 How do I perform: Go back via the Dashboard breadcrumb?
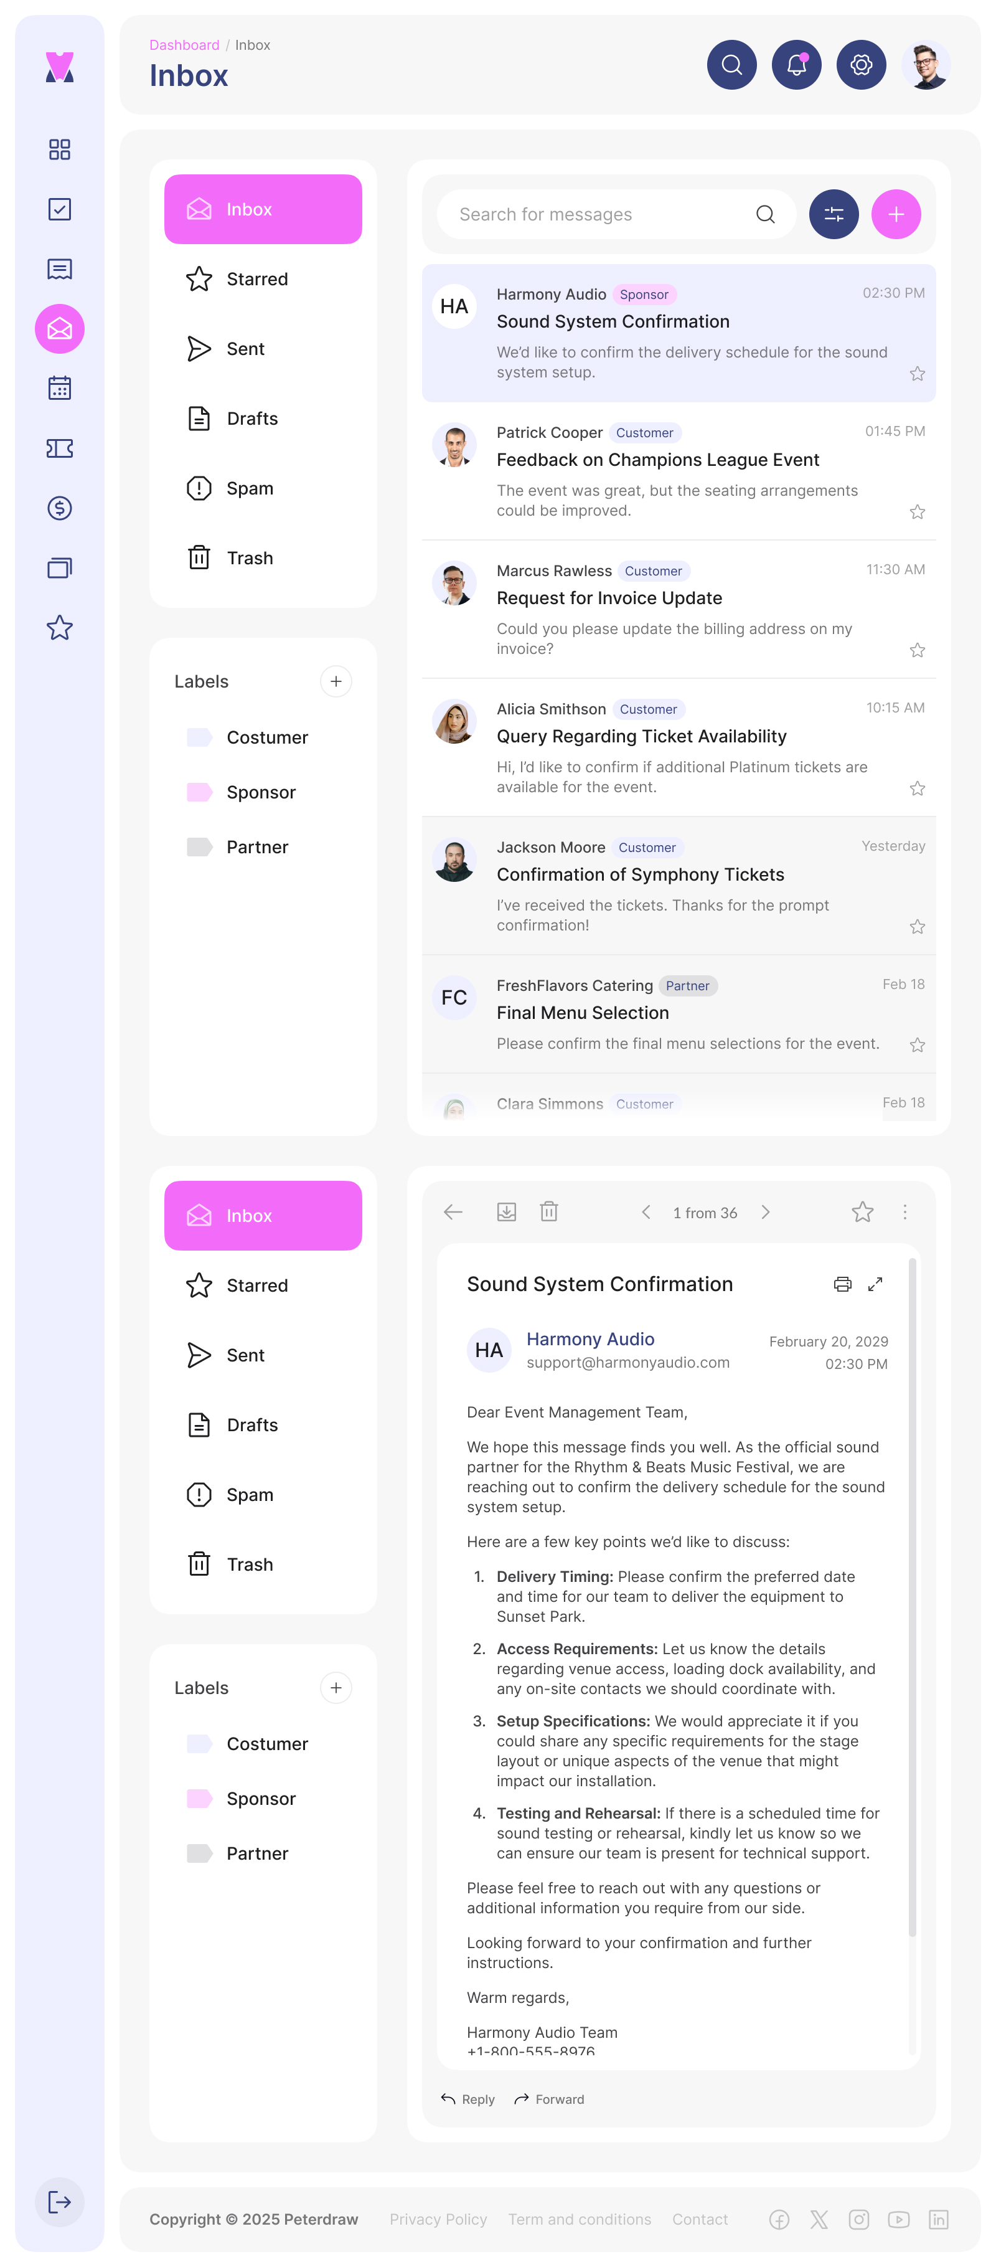pos(185,44)
